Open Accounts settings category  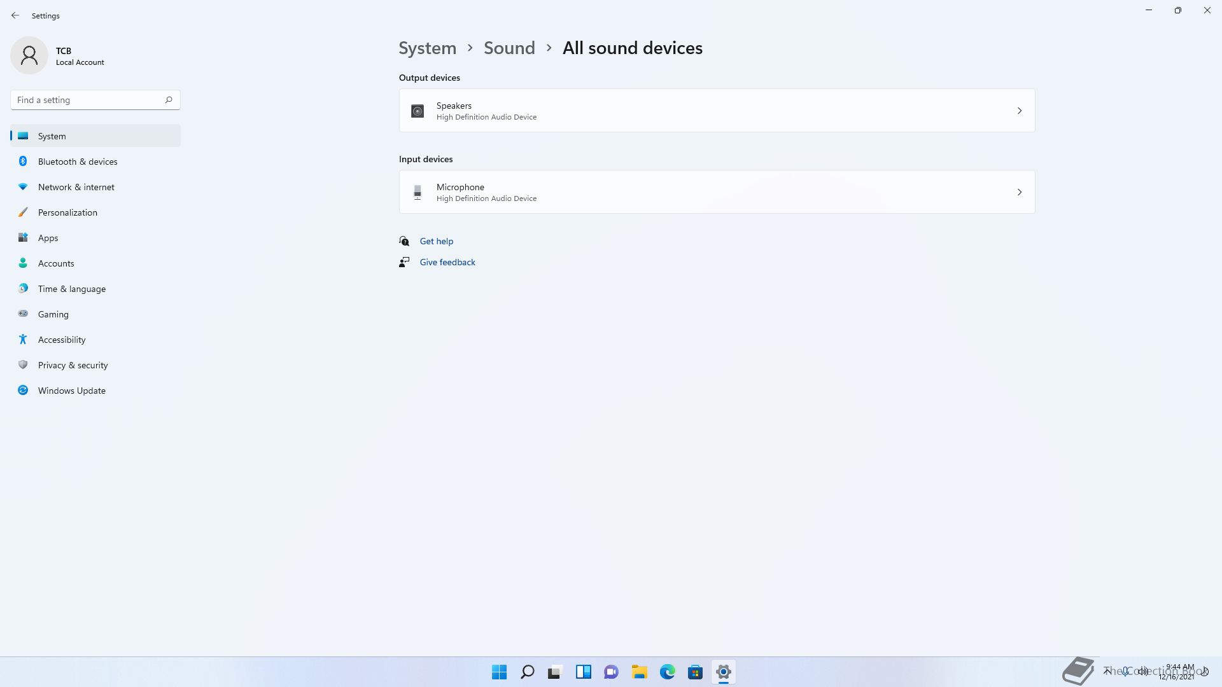(x=95, y=263)
